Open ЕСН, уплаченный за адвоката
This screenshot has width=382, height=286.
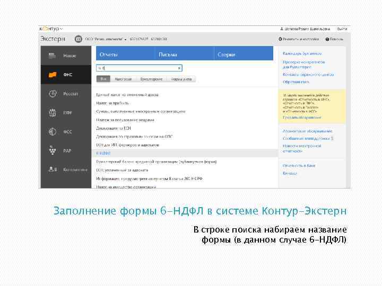122,170
